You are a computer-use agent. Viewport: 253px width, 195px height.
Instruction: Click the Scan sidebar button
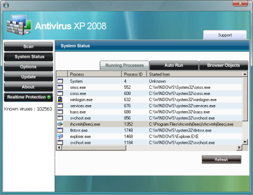click(x=28, y=47)
